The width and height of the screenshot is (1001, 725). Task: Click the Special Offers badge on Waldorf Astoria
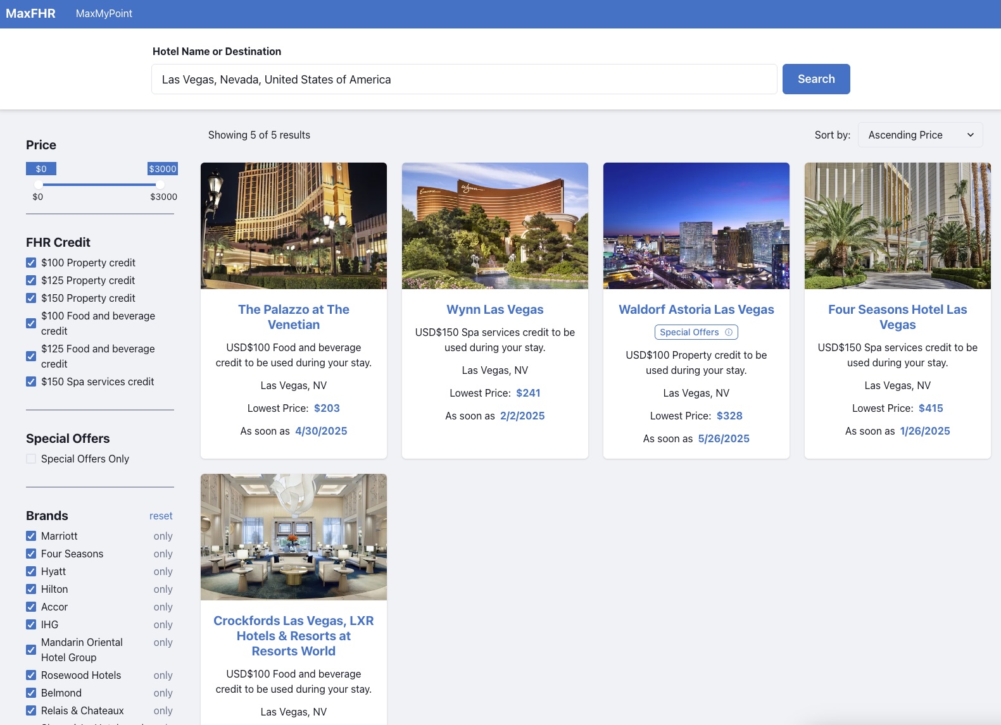696,332
